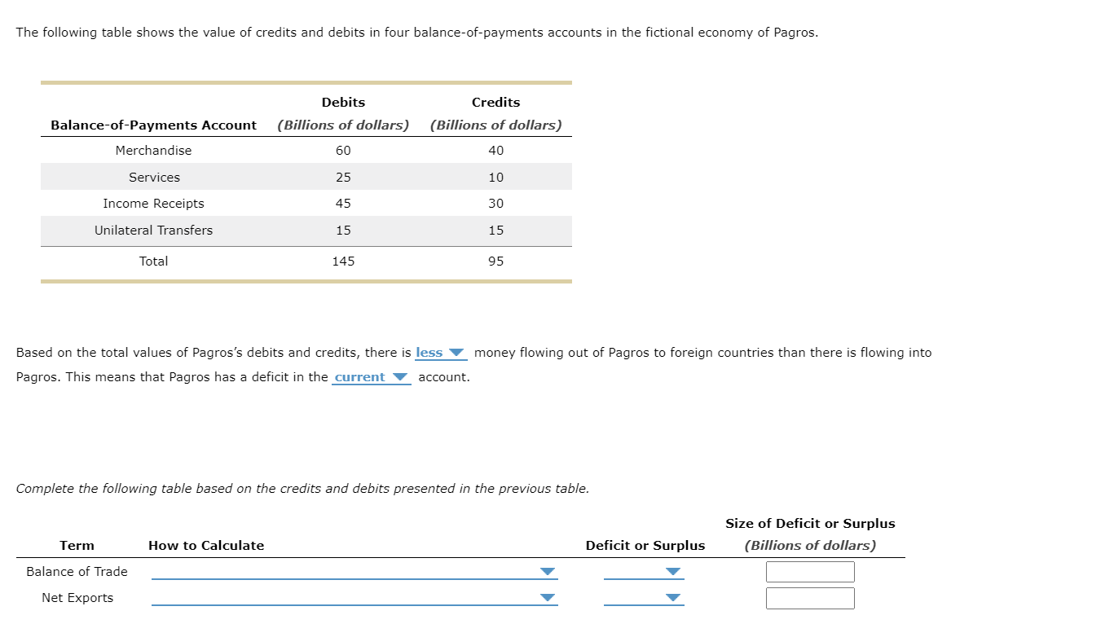Click the Size of Deficit input for Net Exports

[809, 597]
